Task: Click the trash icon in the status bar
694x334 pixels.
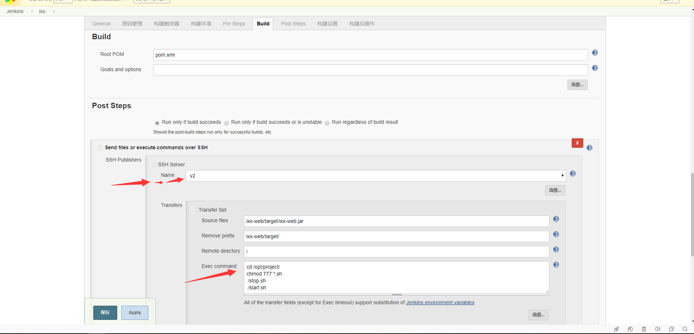Action: (x=644, y=329)
